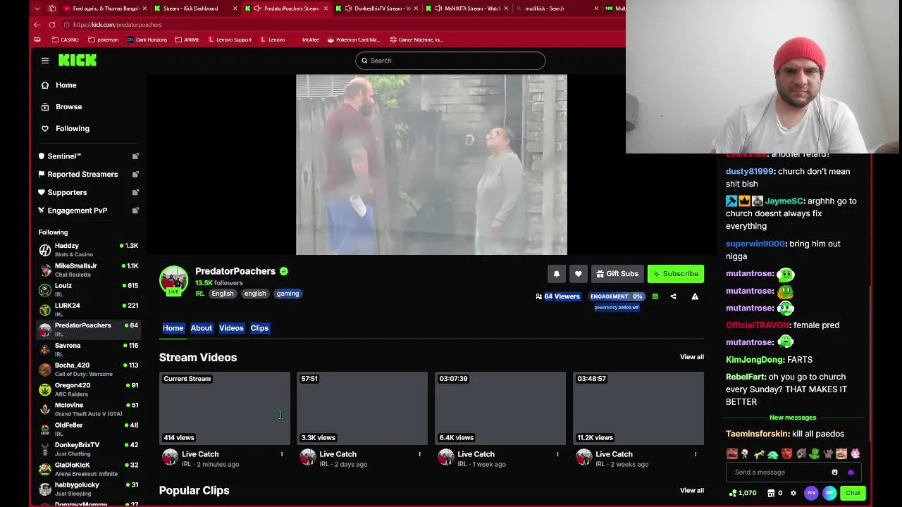Open options for the 2 days ago video
This screenshot has width=902, height=507.
(419, 454)
